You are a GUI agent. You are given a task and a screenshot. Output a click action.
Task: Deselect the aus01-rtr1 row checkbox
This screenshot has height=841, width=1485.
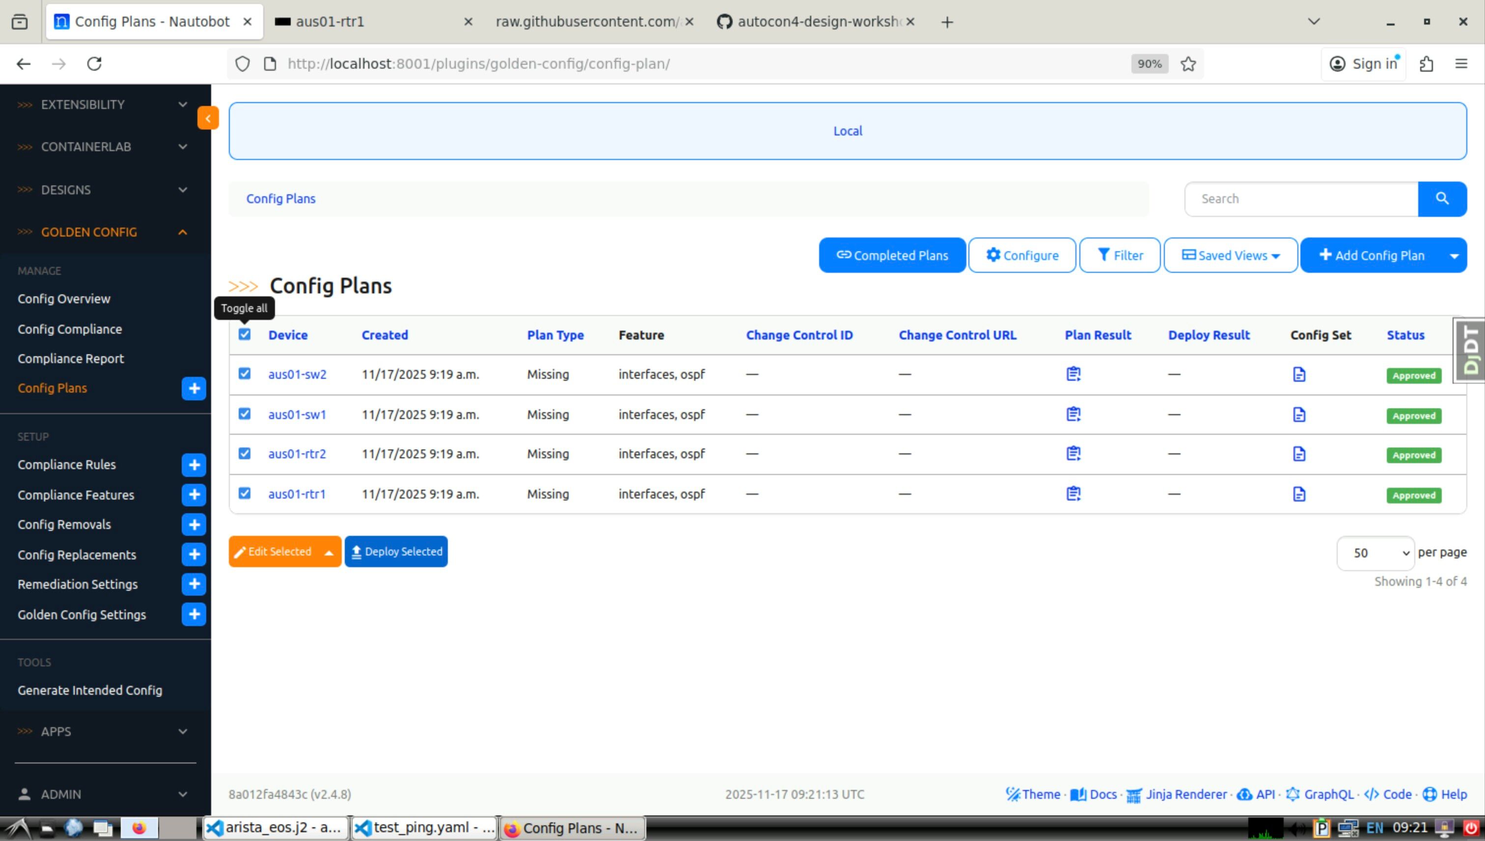pos(245,493)
